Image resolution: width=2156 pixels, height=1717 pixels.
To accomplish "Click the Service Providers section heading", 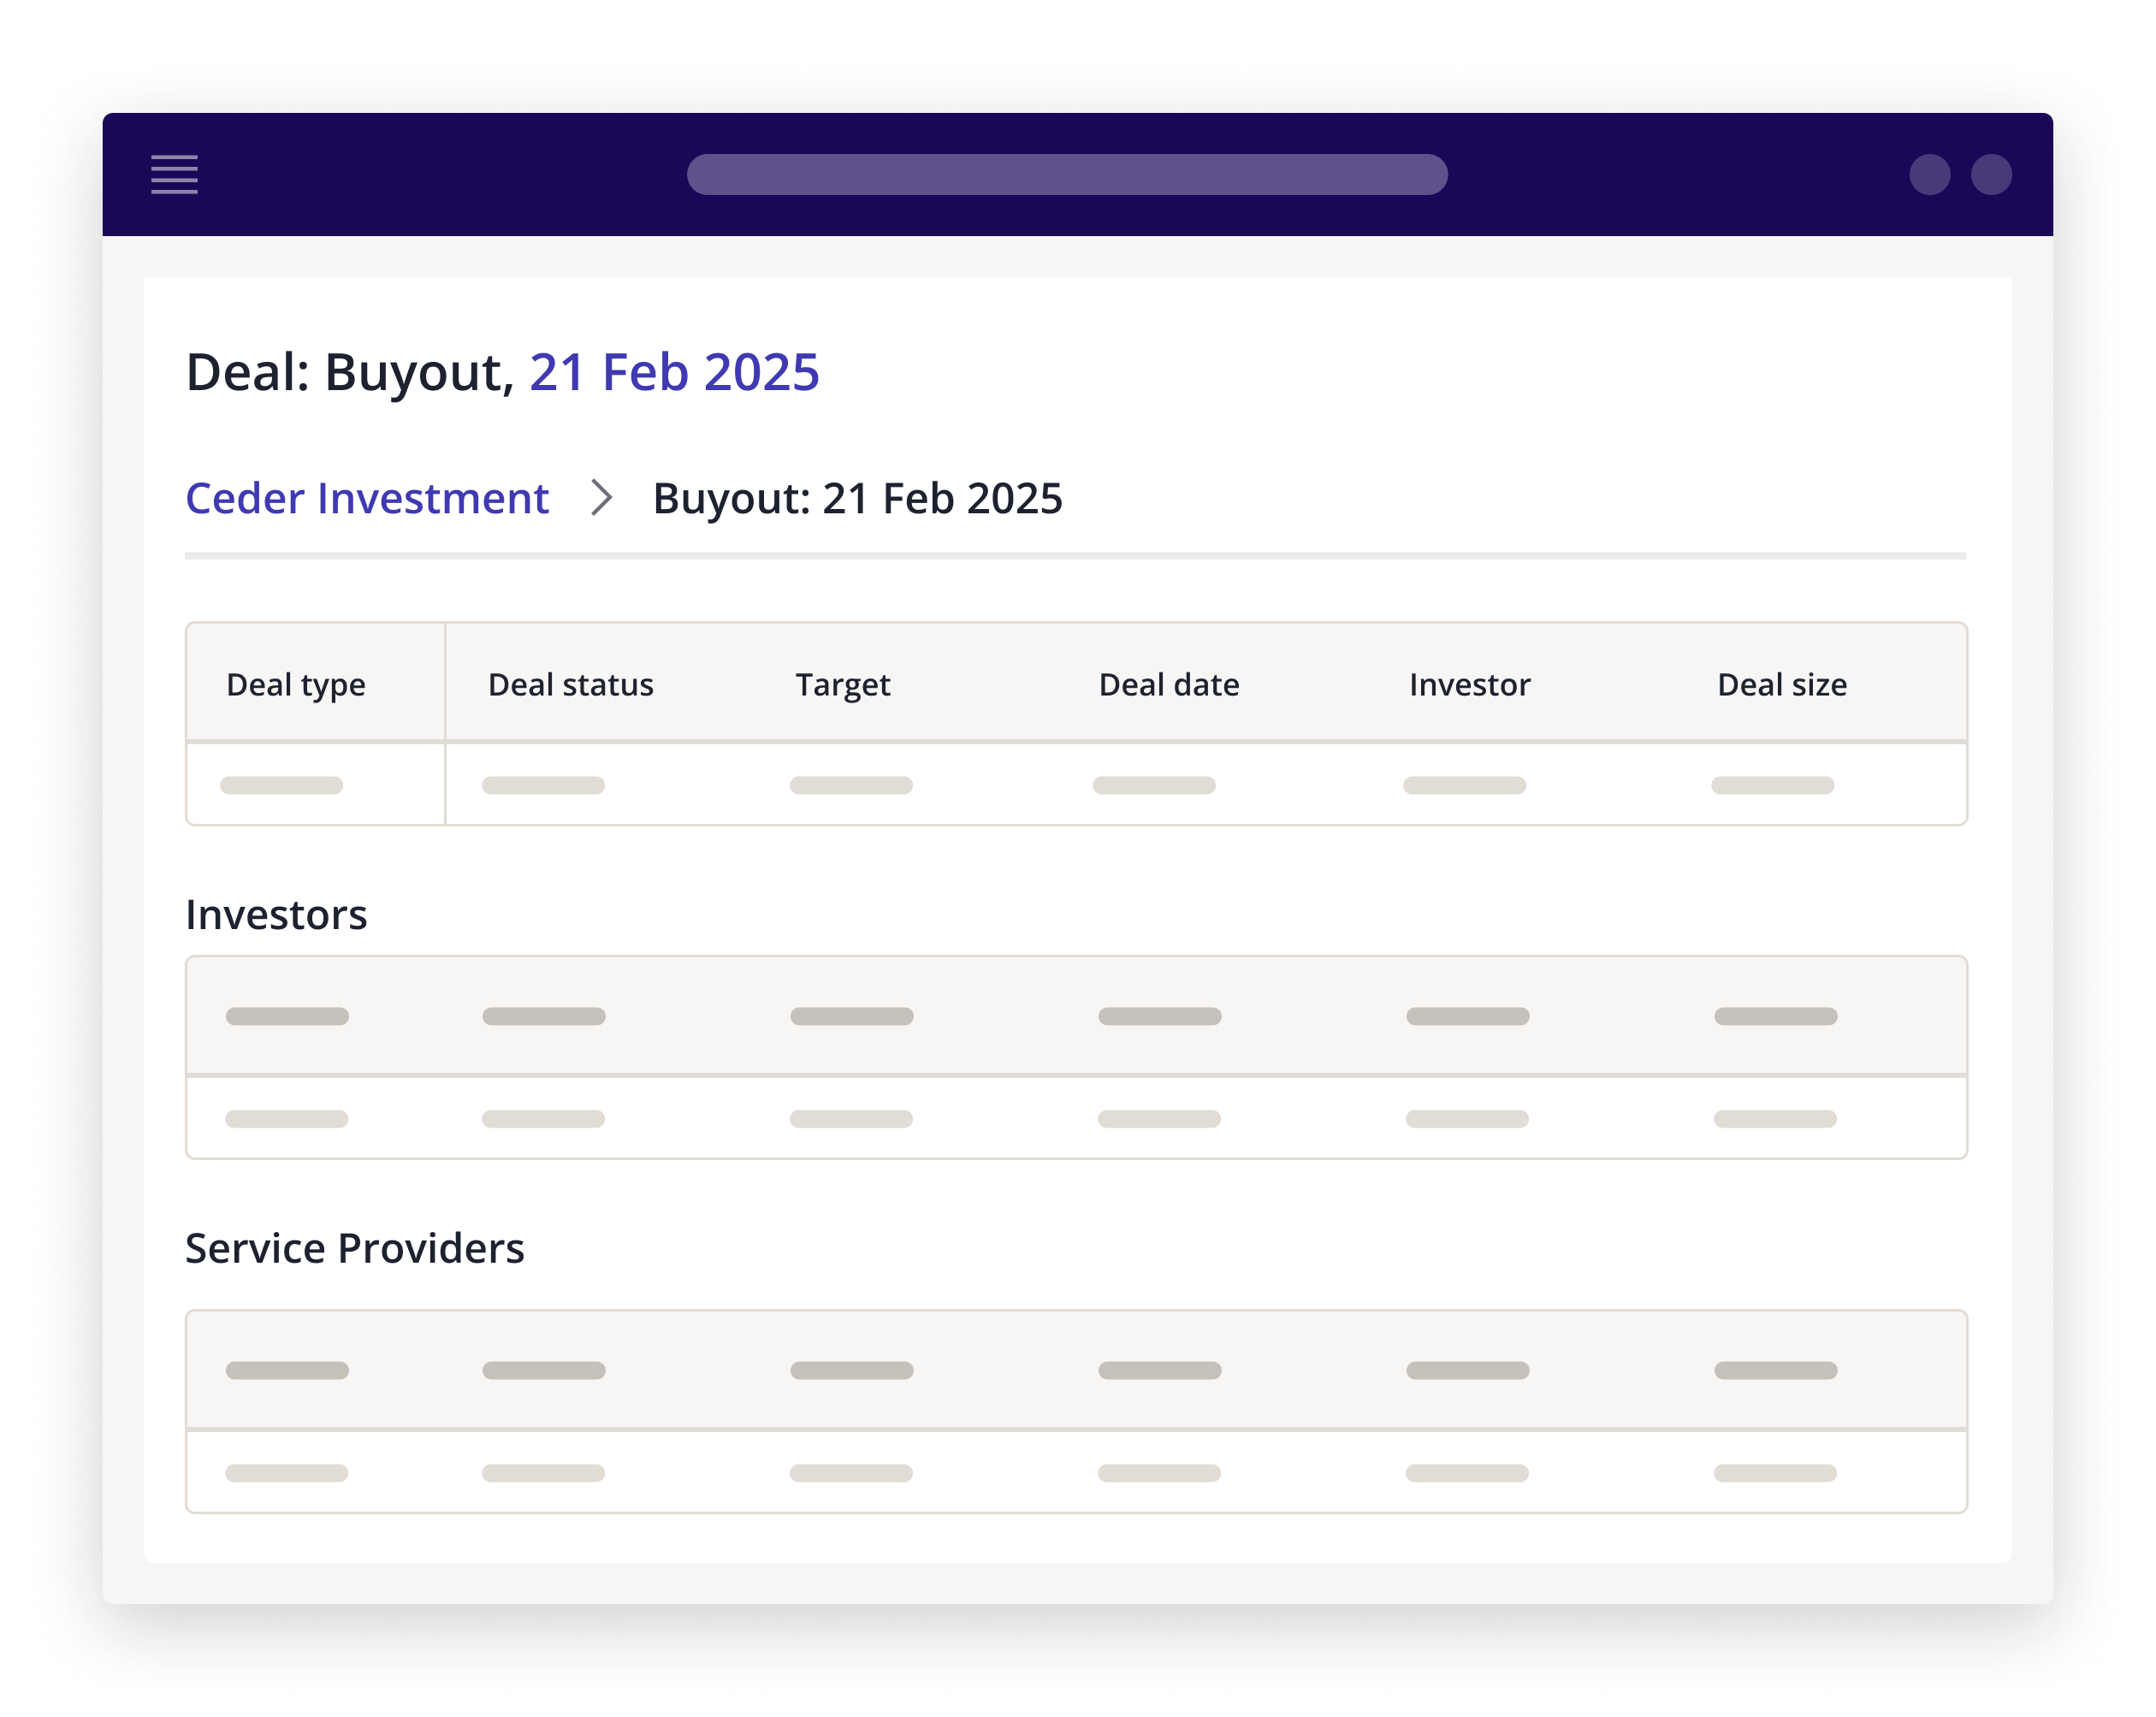I will point(354,1249).
